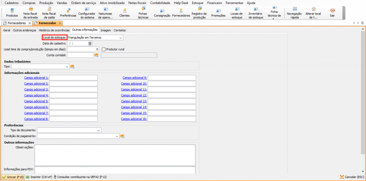This screenshot has height=181, width=366.
Task: Click the Locais de estoque icon
Action: tap(237, 12)
